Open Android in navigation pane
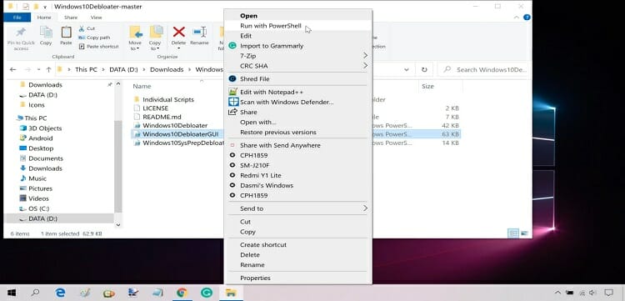625x301 pixels. [40, 138]
